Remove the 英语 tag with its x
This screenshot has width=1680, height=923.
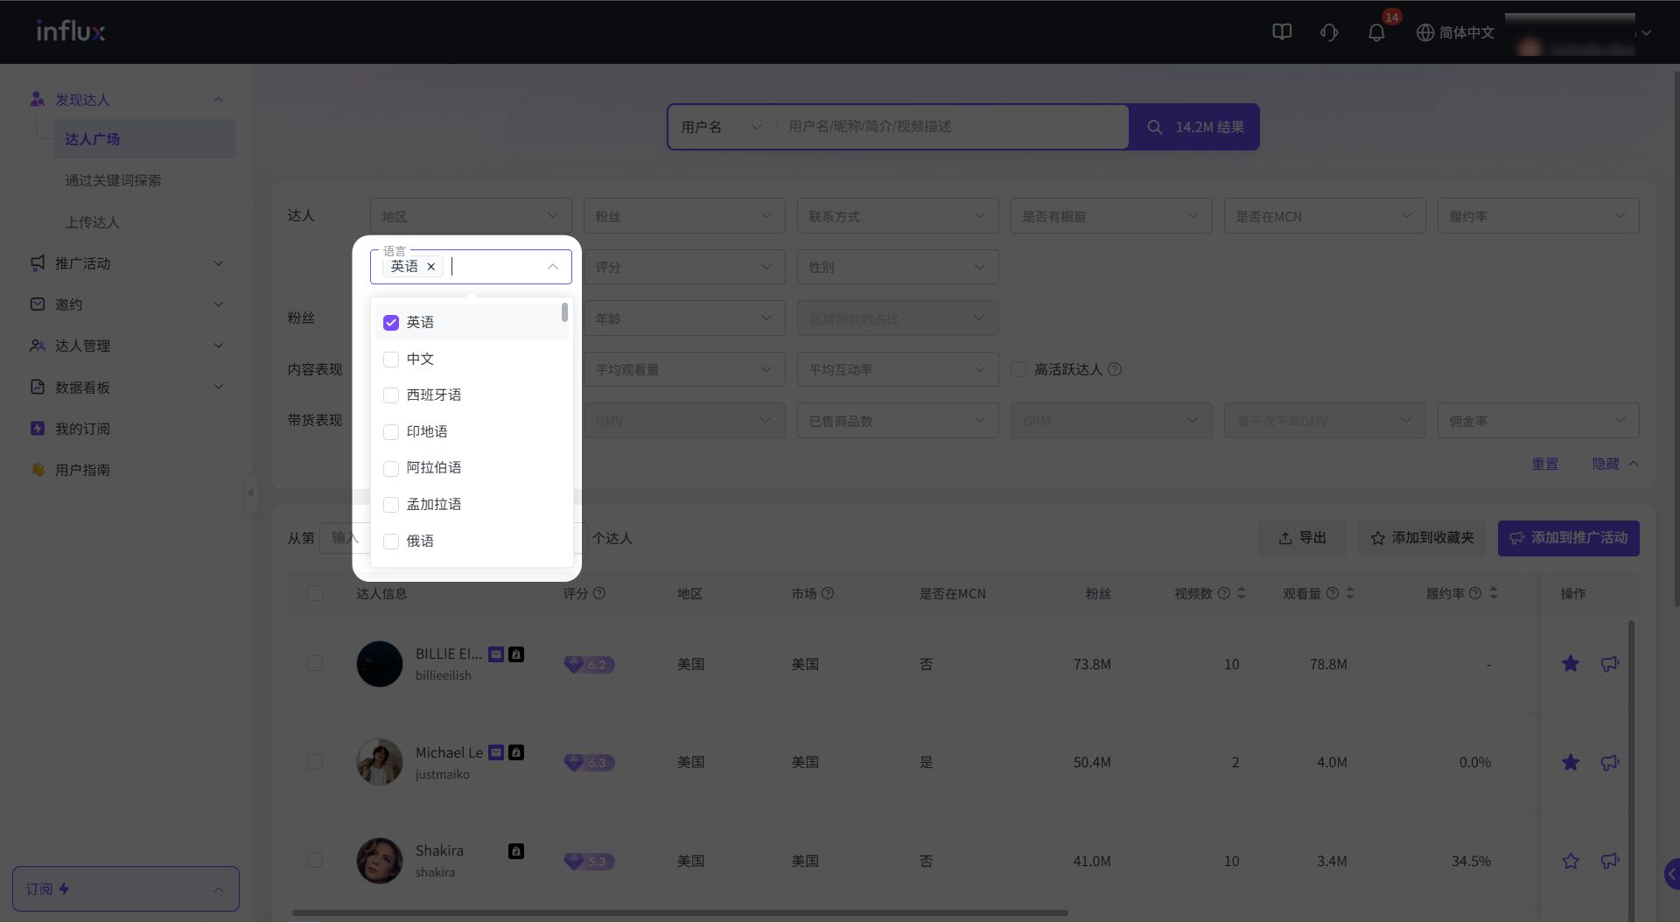pos(430,267)
